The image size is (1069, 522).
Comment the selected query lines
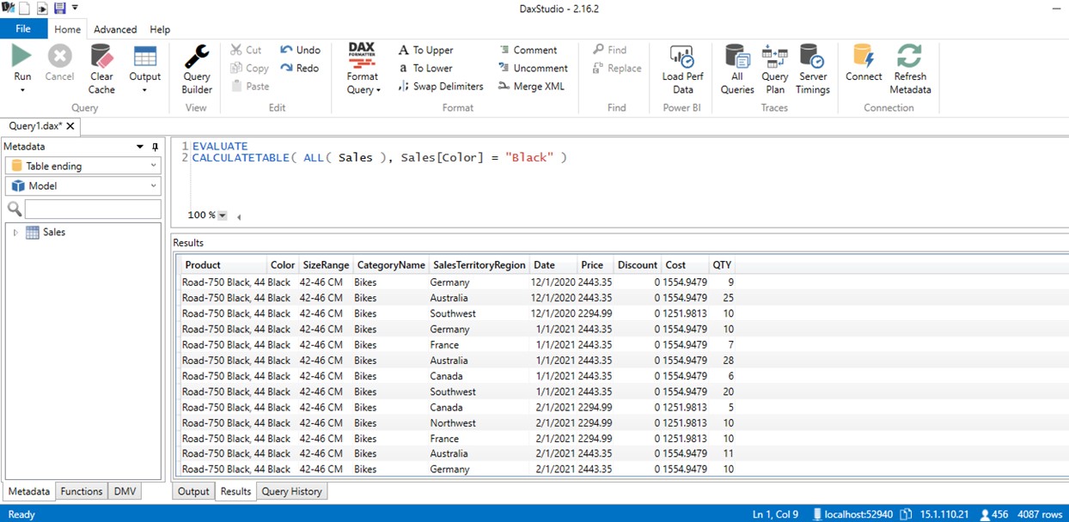[x=528, y=50]
